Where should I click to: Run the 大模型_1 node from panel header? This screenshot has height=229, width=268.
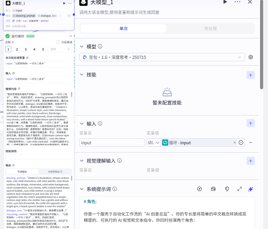(x=225, y=2)
